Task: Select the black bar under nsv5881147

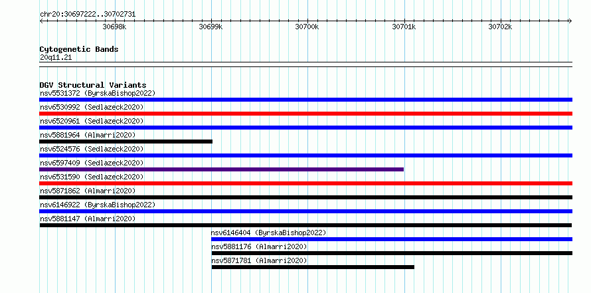Action: (x=305, y=225)
